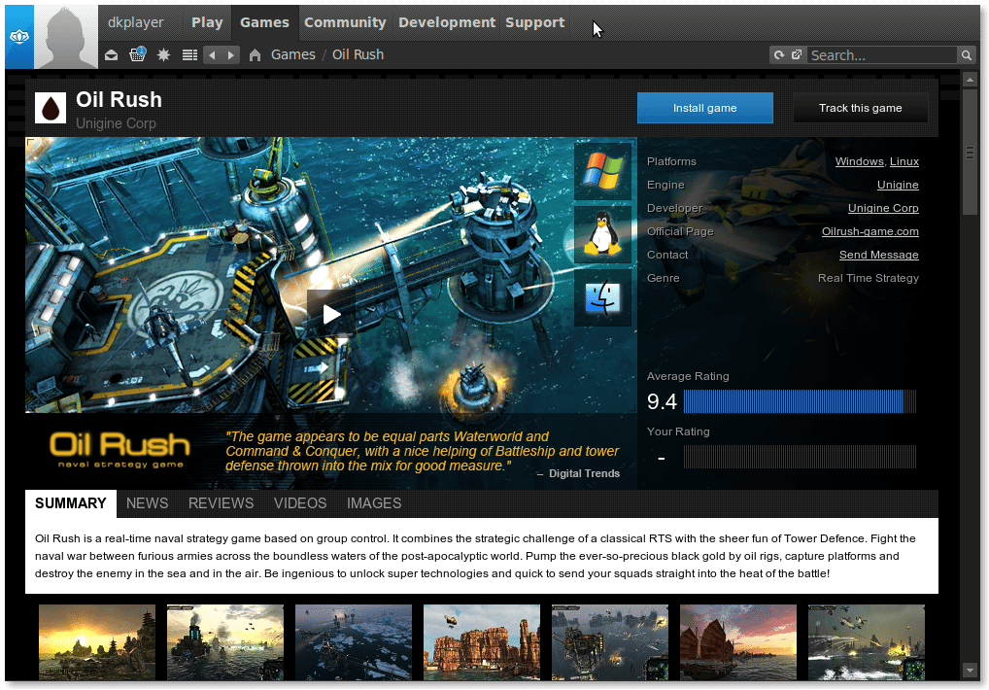This screenshot has height=690, width=989.
Task: Open page in external browser icon
Action: (x=797, y=54)
